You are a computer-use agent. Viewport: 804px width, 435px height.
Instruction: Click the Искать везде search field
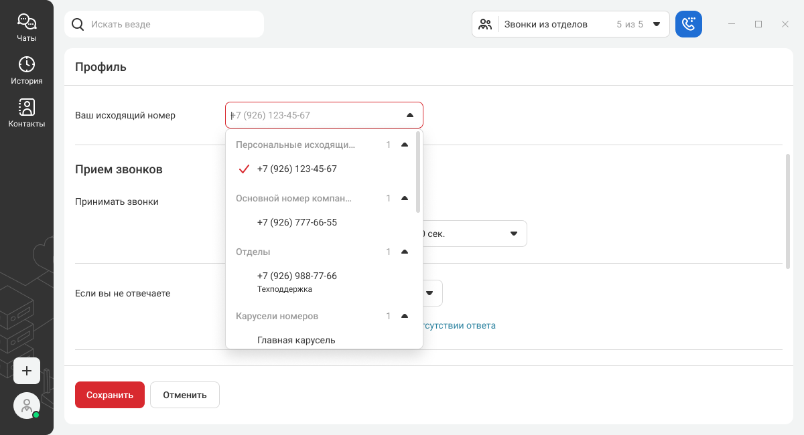174,24
